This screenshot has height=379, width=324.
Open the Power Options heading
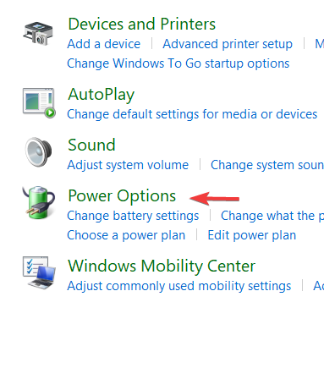coord(122,196)
